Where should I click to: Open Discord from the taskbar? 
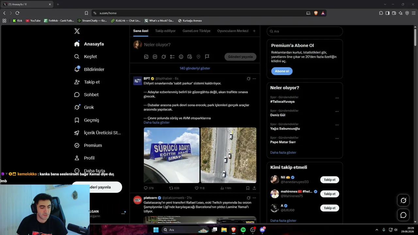262,230
